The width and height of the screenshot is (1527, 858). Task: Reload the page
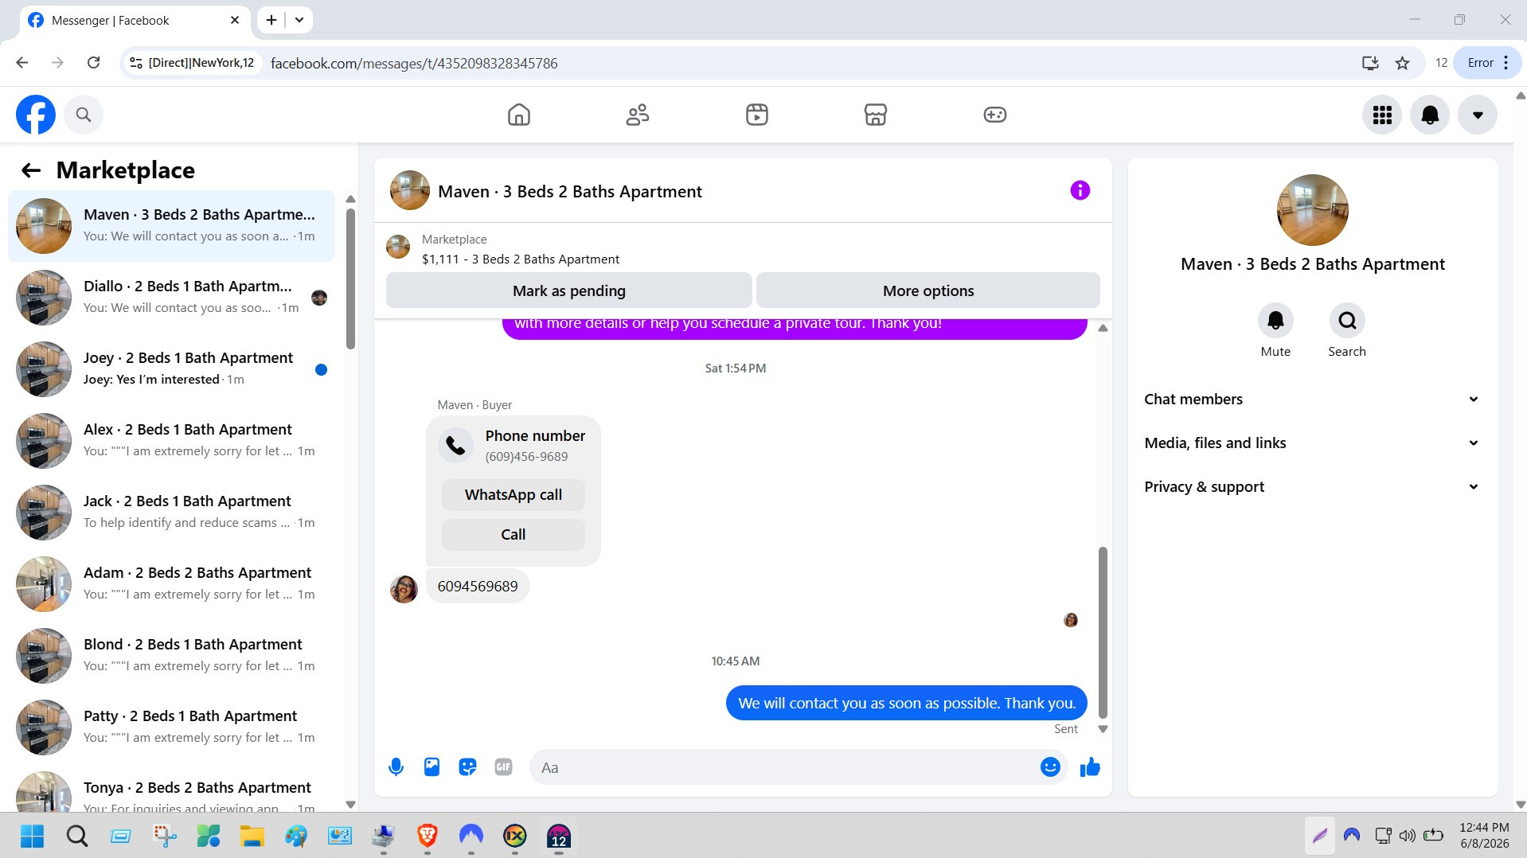point(93,63)
